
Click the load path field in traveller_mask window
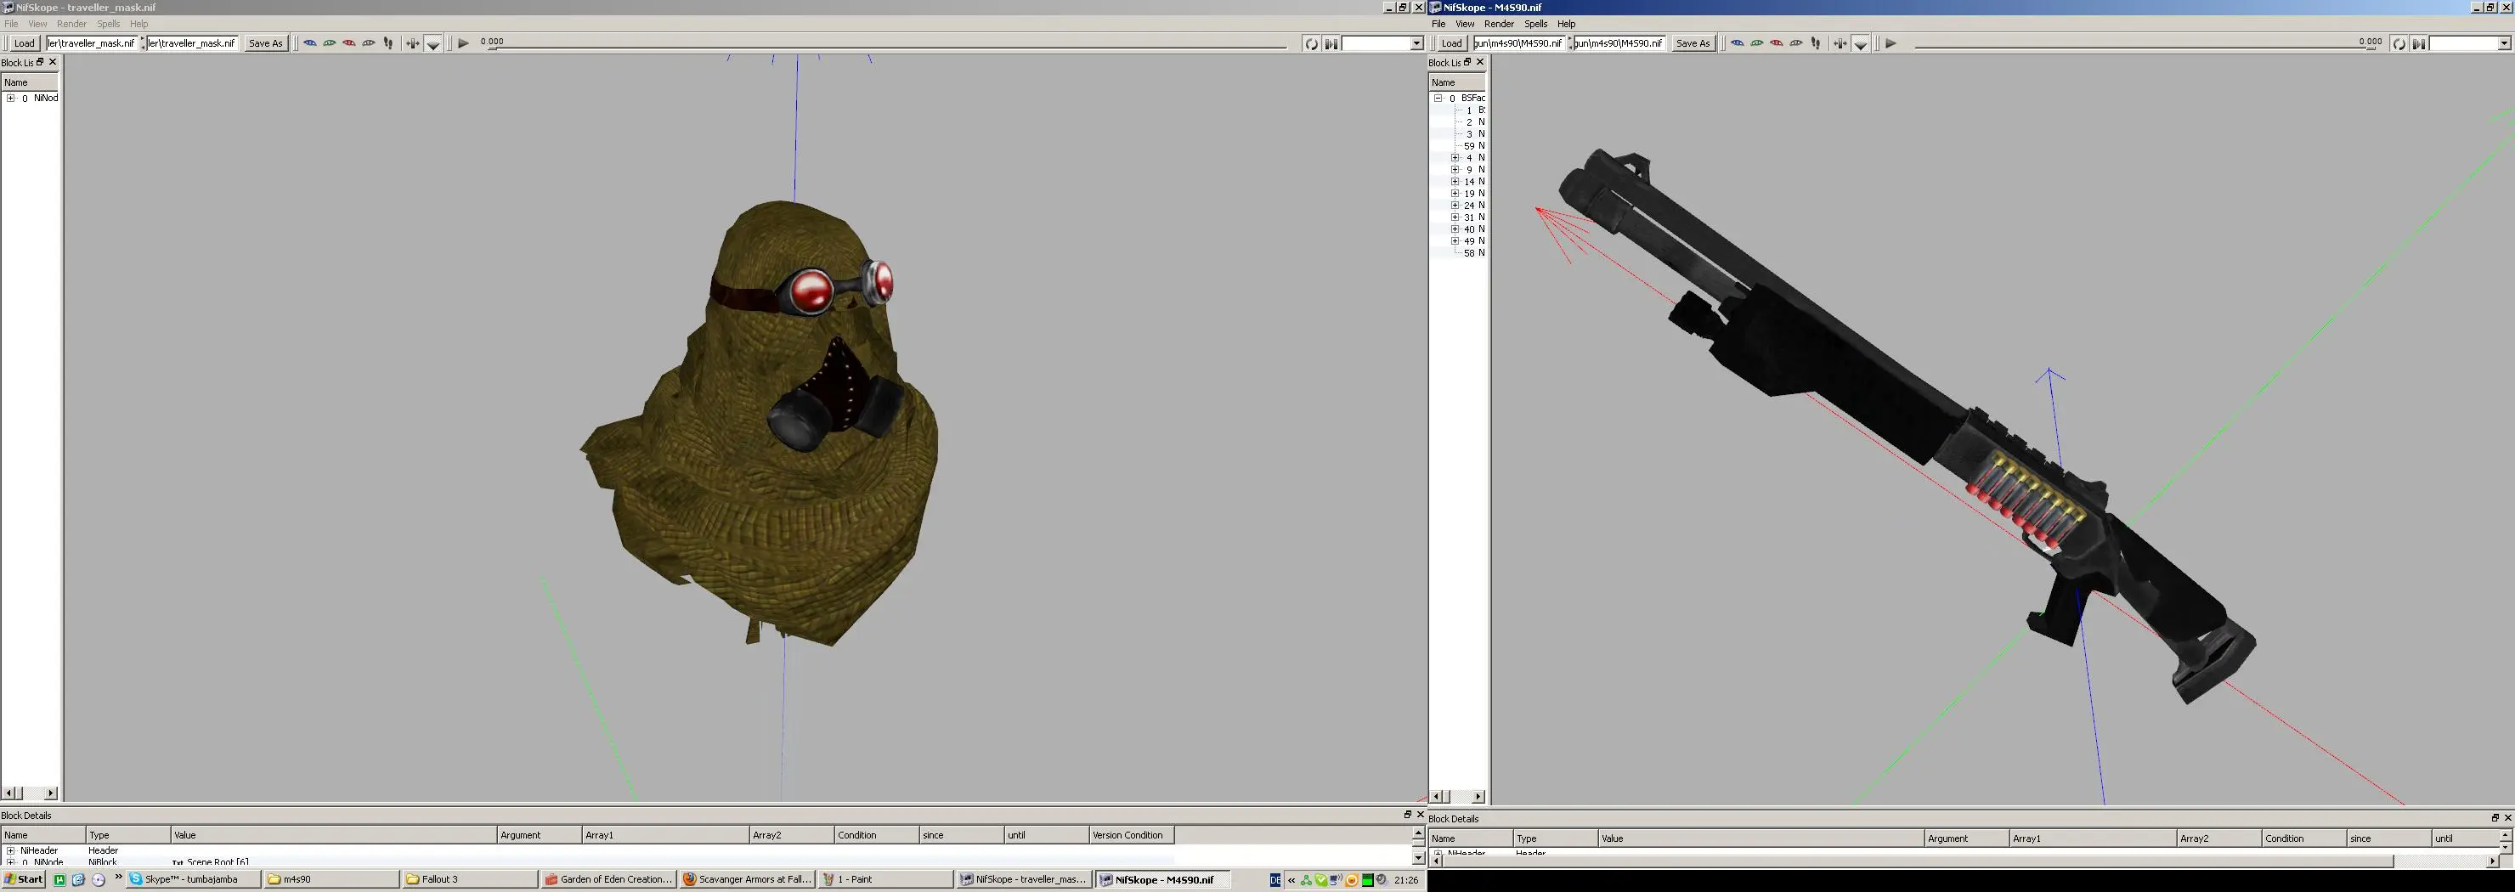(92, 43)
